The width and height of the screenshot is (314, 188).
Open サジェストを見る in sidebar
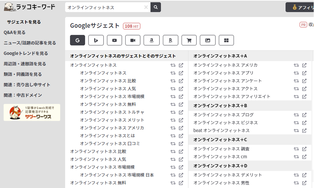24,22
